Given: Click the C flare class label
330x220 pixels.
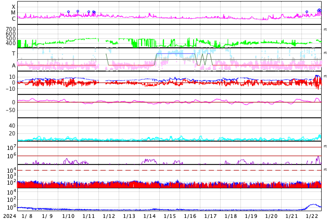Looking at the screenshot, I should tap(14, 19).
